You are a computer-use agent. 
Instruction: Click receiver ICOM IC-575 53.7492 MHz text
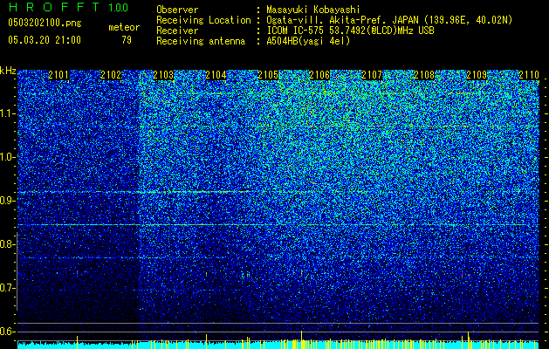pyautogui.click(x=350, y=31)
